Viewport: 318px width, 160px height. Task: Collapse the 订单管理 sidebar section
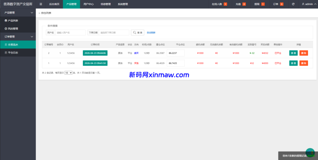(32, 37)
